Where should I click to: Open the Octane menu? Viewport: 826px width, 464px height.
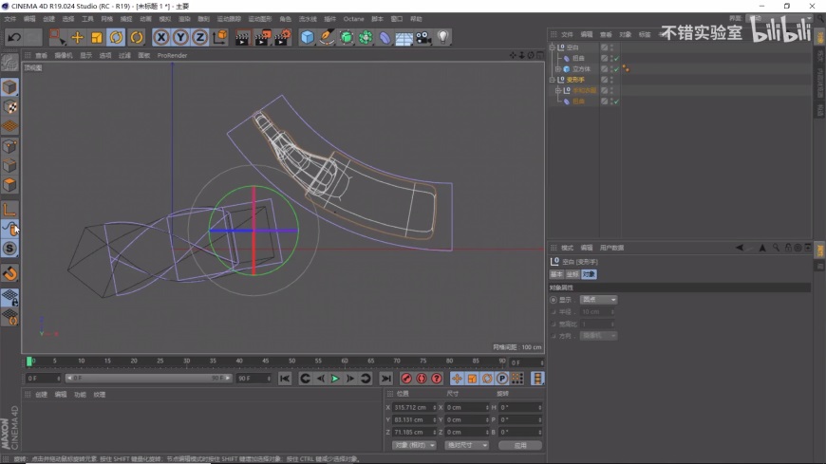353,18
